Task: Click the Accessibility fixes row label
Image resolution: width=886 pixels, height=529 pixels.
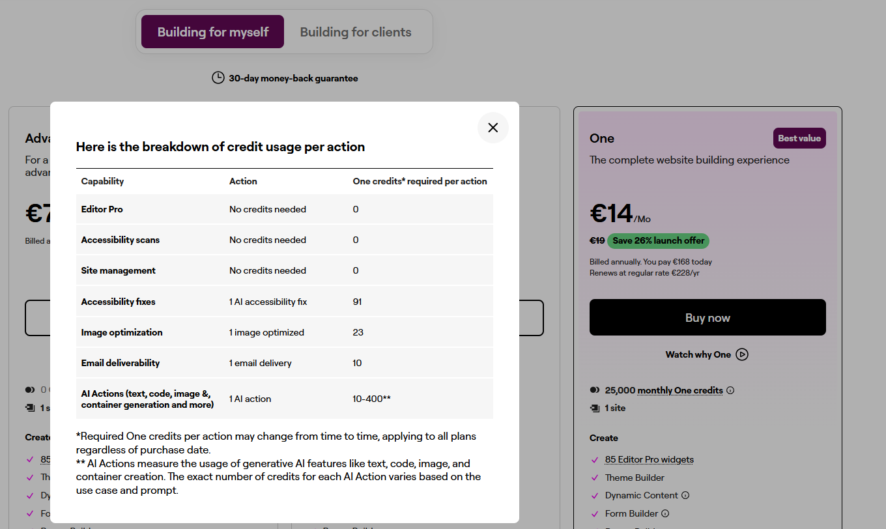Action: (118, 302)
